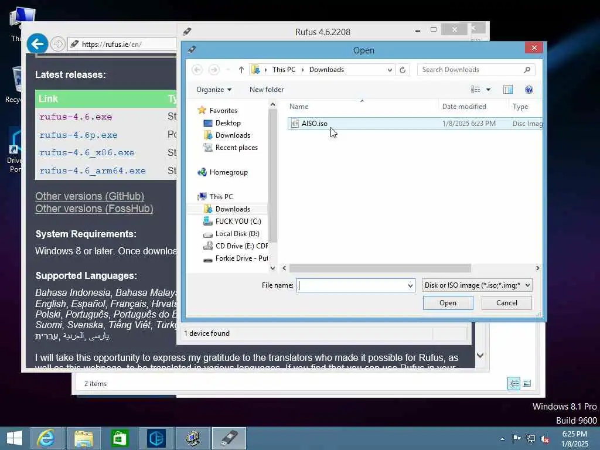
Task: Click Downloads in address breadcrumb
Action: 326,70
